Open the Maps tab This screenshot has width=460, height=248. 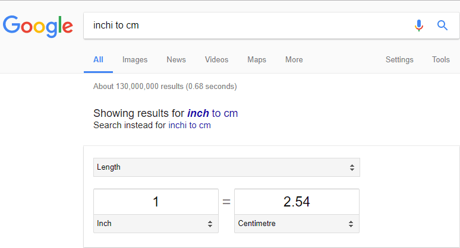click(x=257, y=60)
